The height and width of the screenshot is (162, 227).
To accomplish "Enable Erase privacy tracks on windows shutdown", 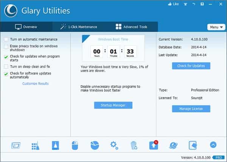I will point(6,47).
